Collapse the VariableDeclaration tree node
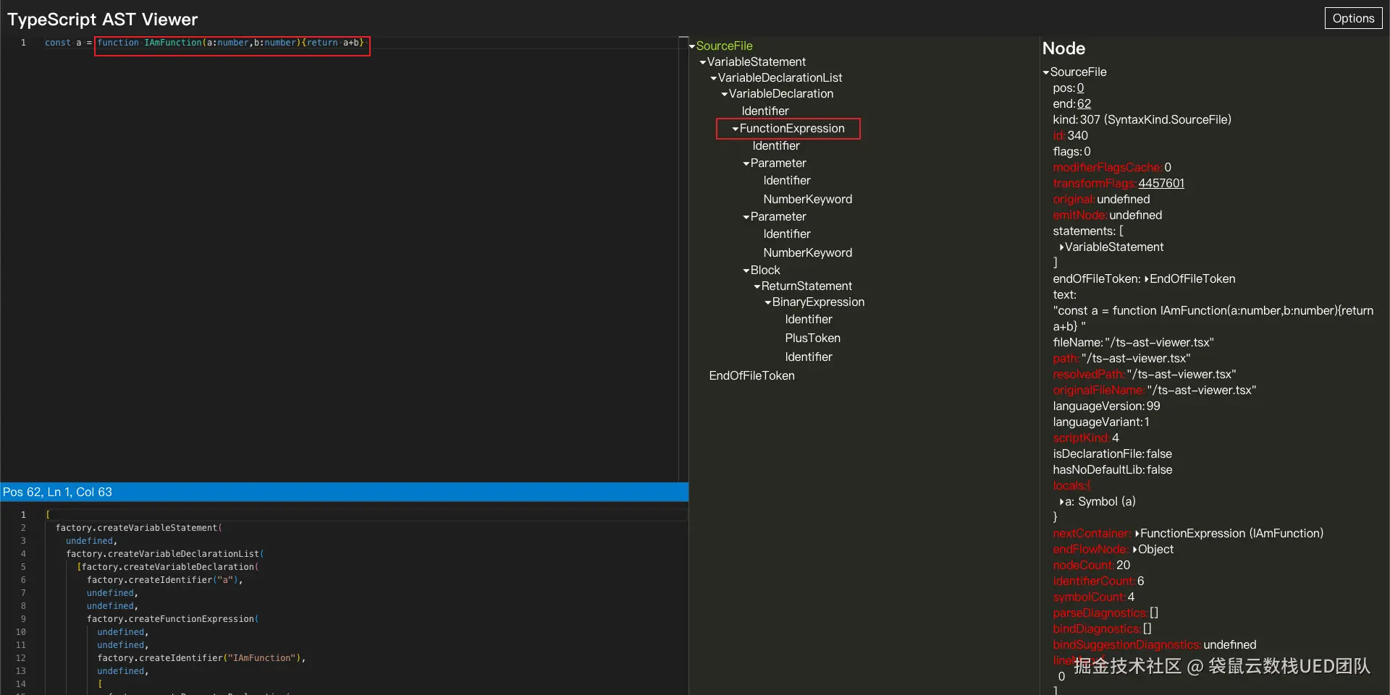1390x695 pixels. click(x=725, y=94)
